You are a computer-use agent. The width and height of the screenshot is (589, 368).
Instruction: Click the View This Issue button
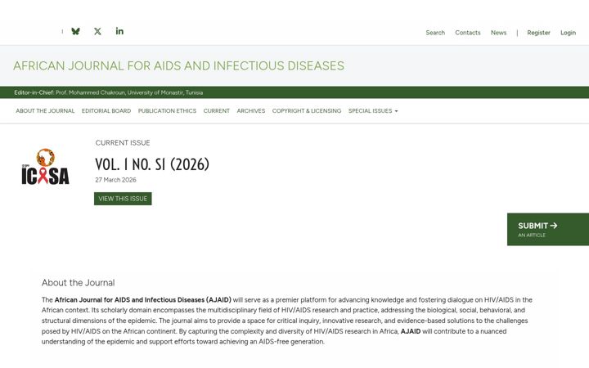coord(123,199)
